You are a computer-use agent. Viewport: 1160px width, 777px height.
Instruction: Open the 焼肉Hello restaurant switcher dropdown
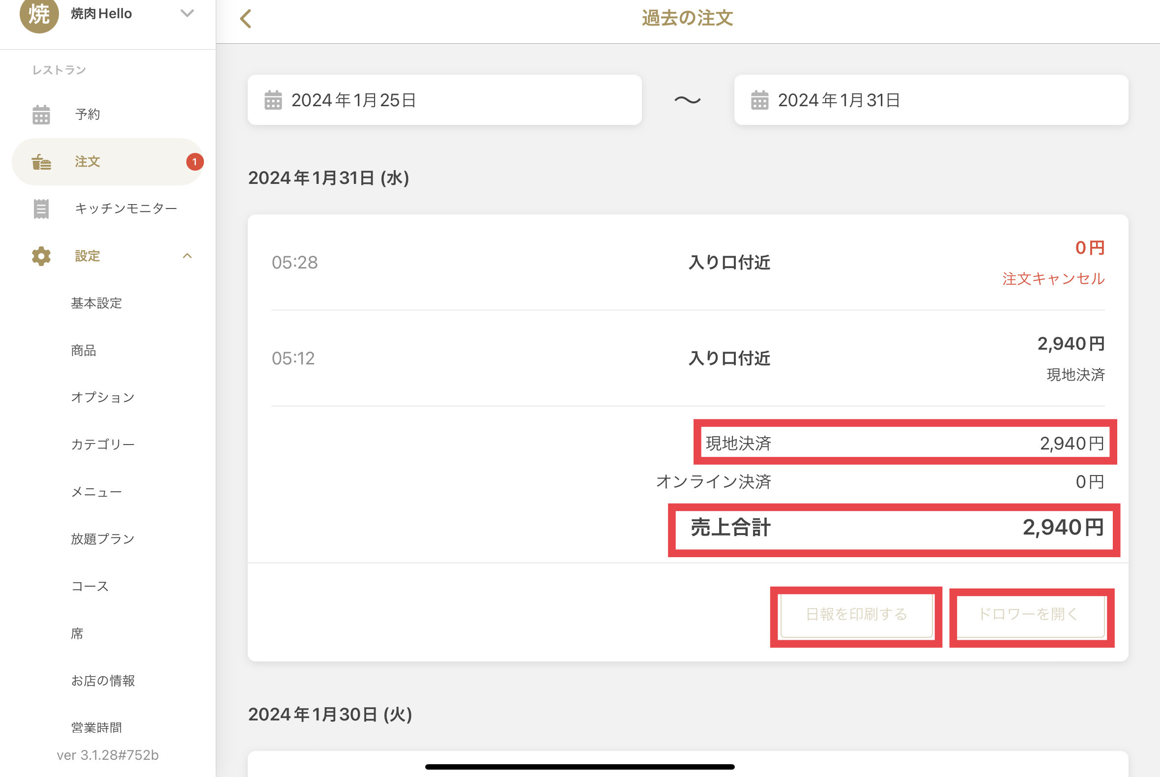[187, 13]
